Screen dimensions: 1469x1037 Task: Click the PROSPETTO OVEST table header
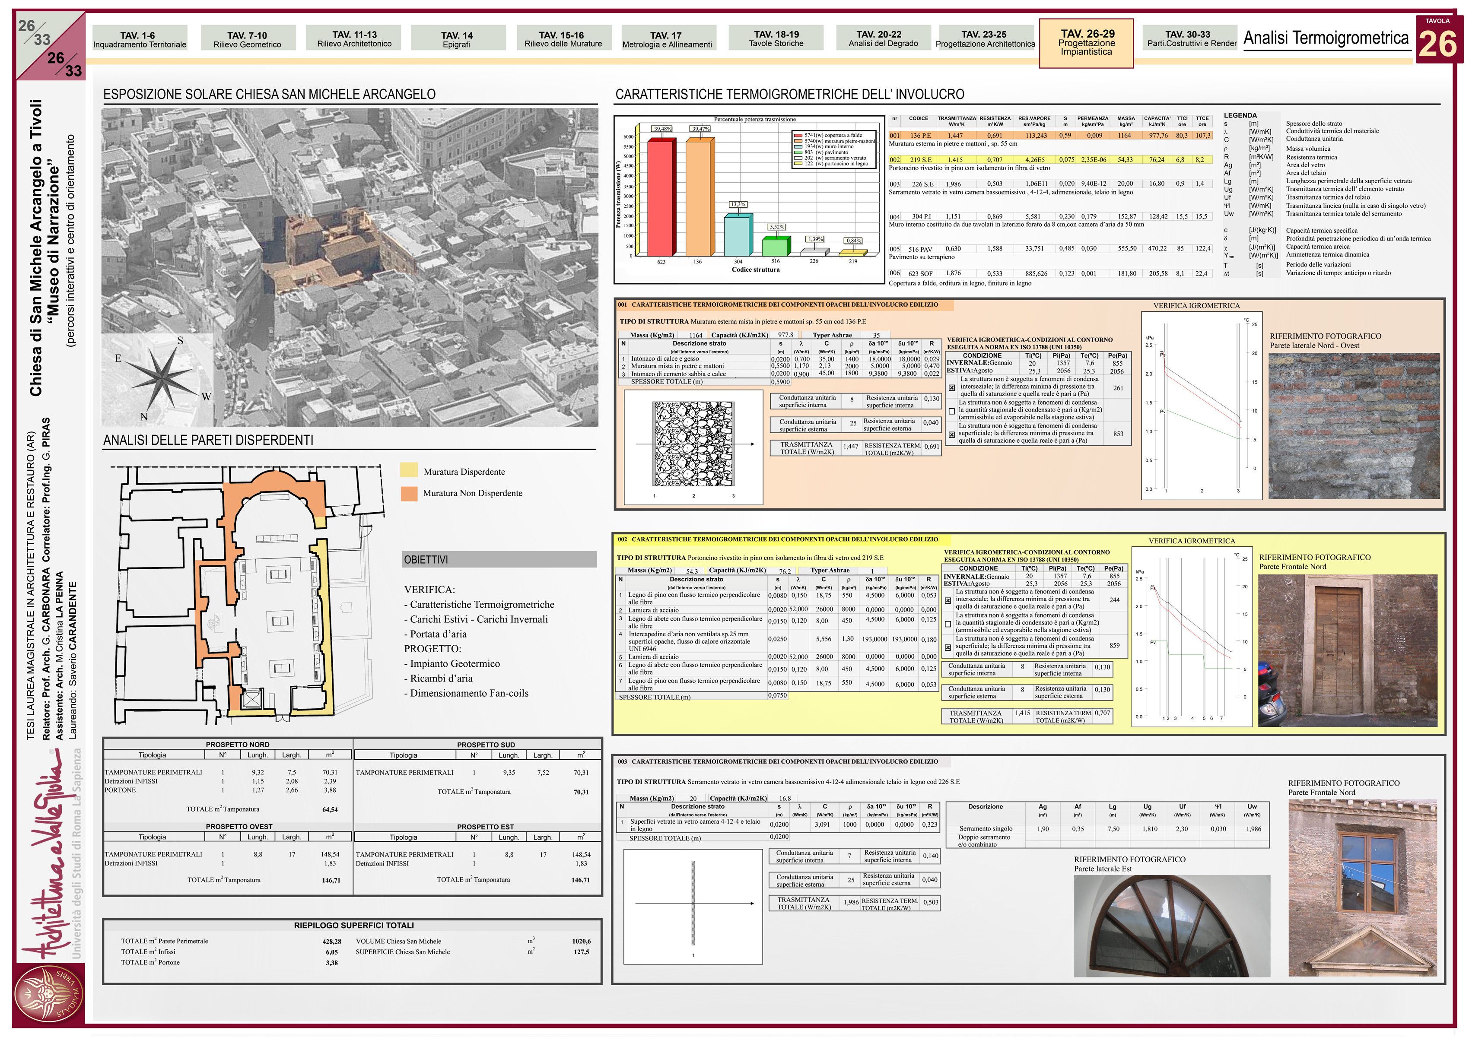[x=238, y=827]
